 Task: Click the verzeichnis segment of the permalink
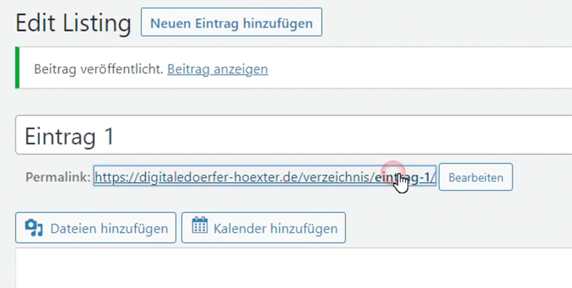[x=341, y=177]
